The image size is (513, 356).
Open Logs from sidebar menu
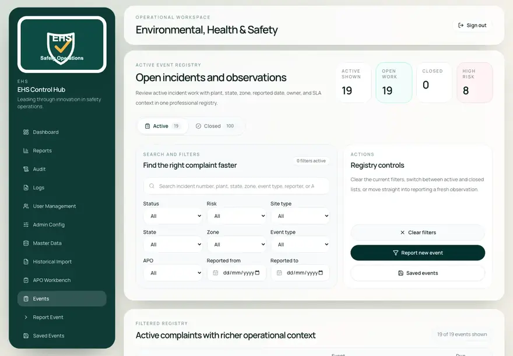click(62, 188)
